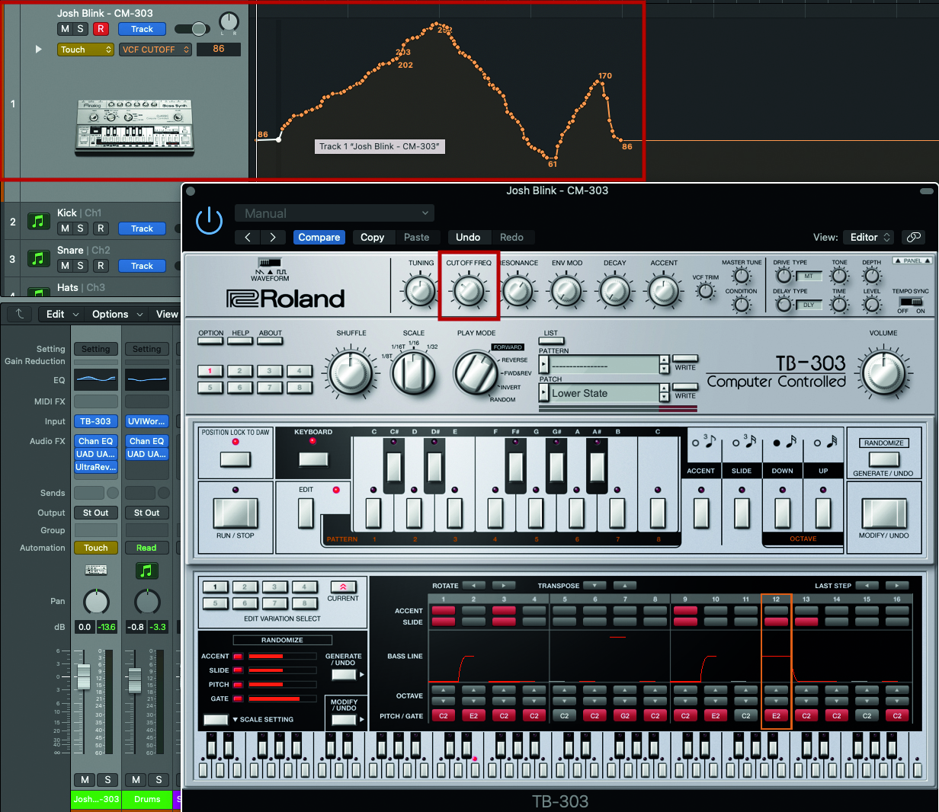Click the Shuffle knob

click(351, 373)
